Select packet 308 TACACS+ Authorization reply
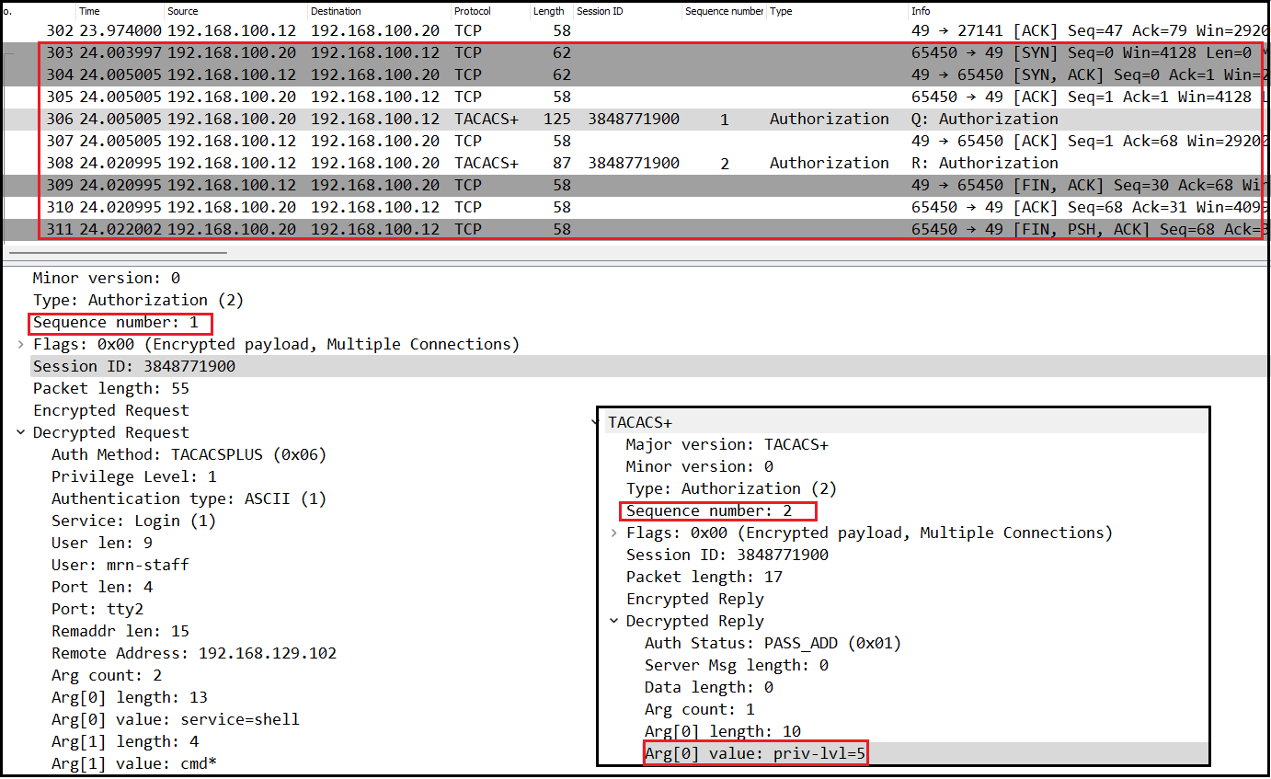Image resolution: width=1271 pixels, height=779 pixels. point(552,163)
